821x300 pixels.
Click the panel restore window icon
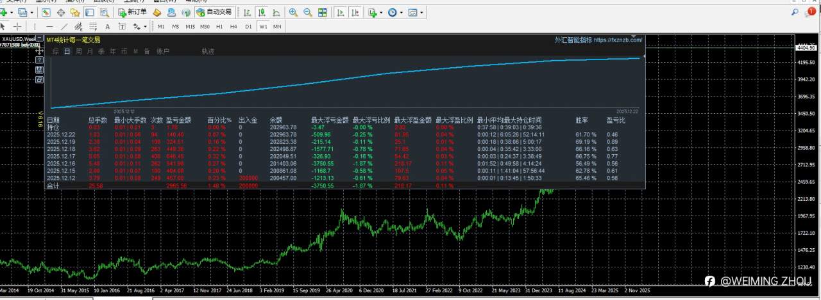(40, 79)
